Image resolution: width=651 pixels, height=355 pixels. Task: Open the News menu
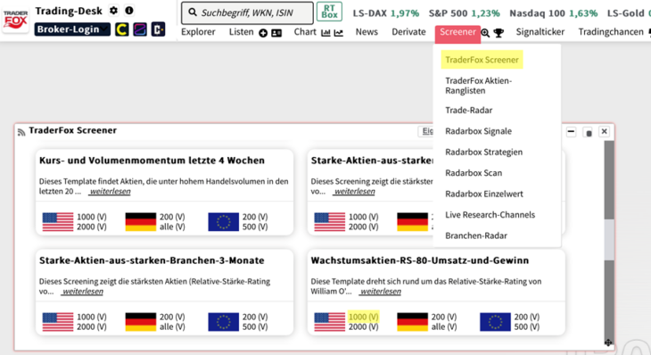[367, 32]
